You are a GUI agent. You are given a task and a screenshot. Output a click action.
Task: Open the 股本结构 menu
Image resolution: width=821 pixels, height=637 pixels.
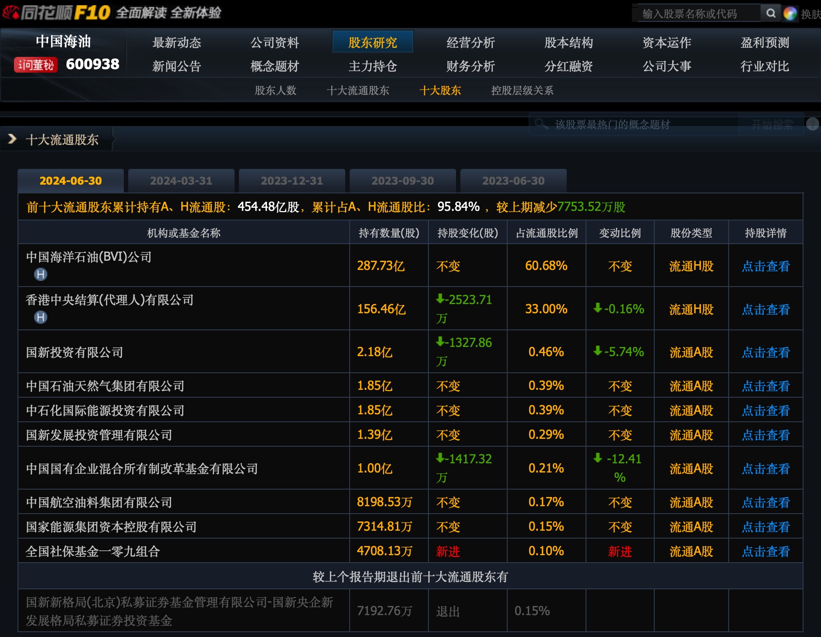pyautogui.click(x=569, y=42)
